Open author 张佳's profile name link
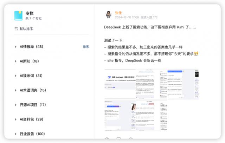225x143 pixels. click(x=118, y=13)
